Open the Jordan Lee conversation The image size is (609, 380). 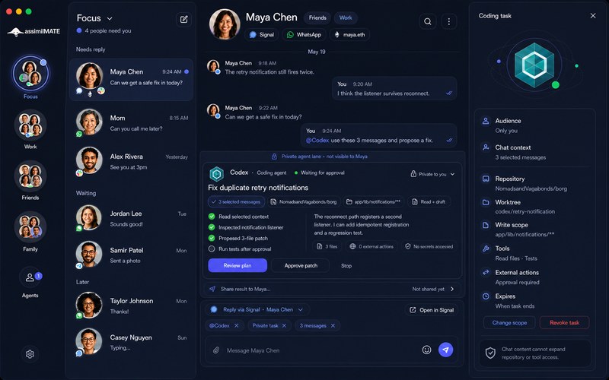(131, 218)
